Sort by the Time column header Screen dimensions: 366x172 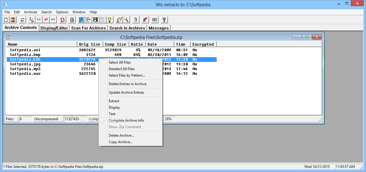[x=182, y=44]
